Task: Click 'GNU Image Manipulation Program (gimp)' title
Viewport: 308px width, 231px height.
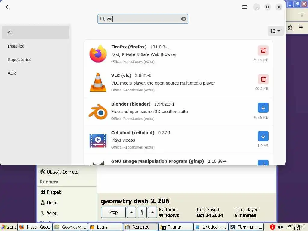Action: pyautogui.click(x=158, y=161)
